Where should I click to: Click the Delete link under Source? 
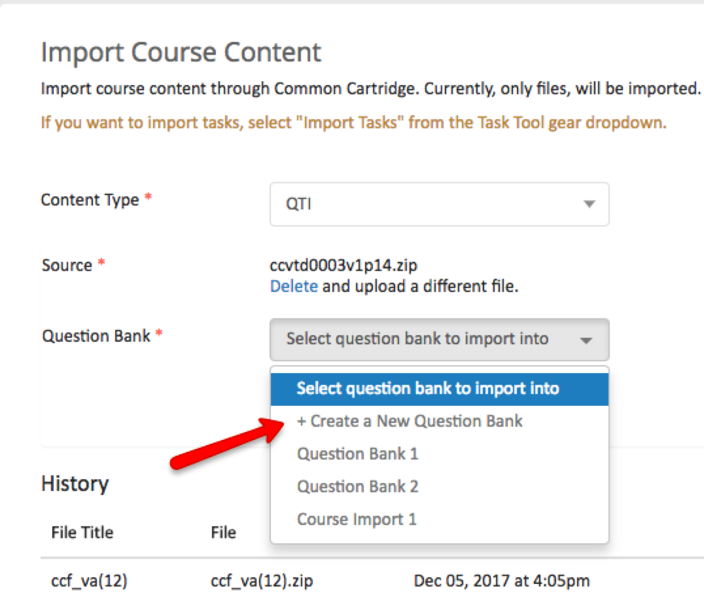tap(294, 286)
